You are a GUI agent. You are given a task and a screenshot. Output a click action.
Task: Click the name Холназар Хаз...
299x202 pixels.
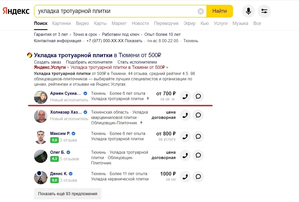tap(66, 112)
